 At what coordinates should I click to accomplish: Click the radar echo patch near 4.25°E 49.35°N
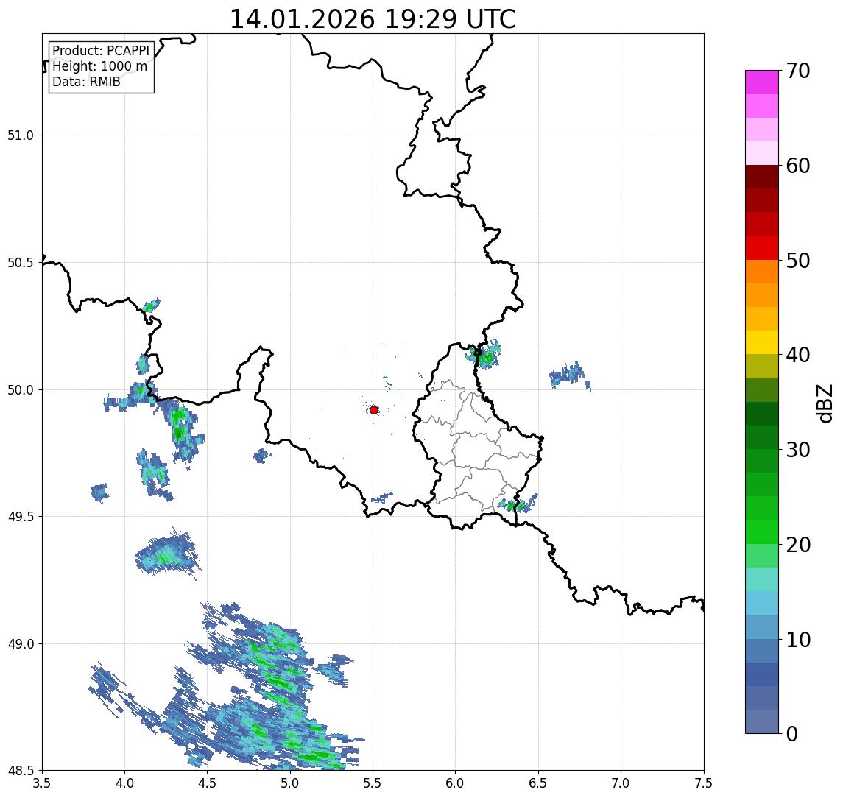[x=167, y=554]
